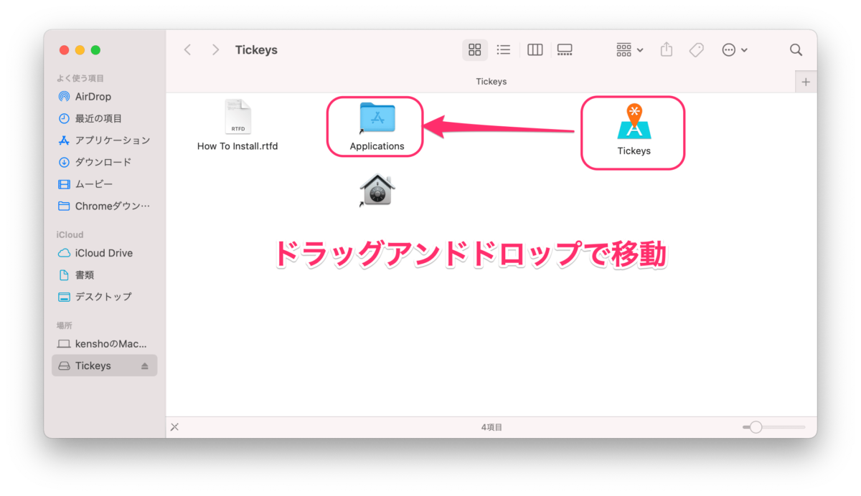The width and height of the screenshot is (861, 496).
Task: Click the back navigation arrow
Action: click(187, 49)
